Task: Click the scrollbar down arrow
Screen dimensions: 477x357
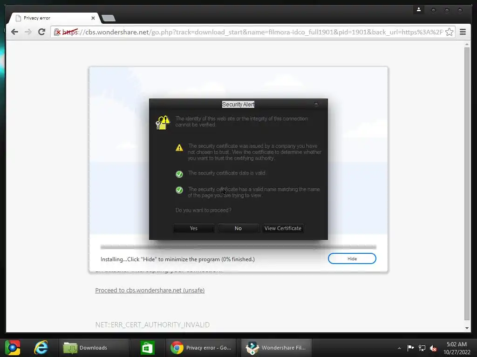Action: click(467, 328)
